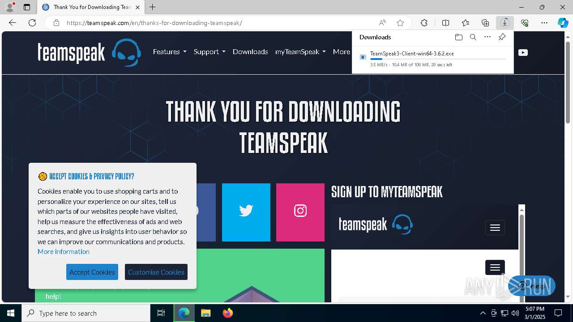
Task: Open the Favorites list icon
Action: (466, 23)
